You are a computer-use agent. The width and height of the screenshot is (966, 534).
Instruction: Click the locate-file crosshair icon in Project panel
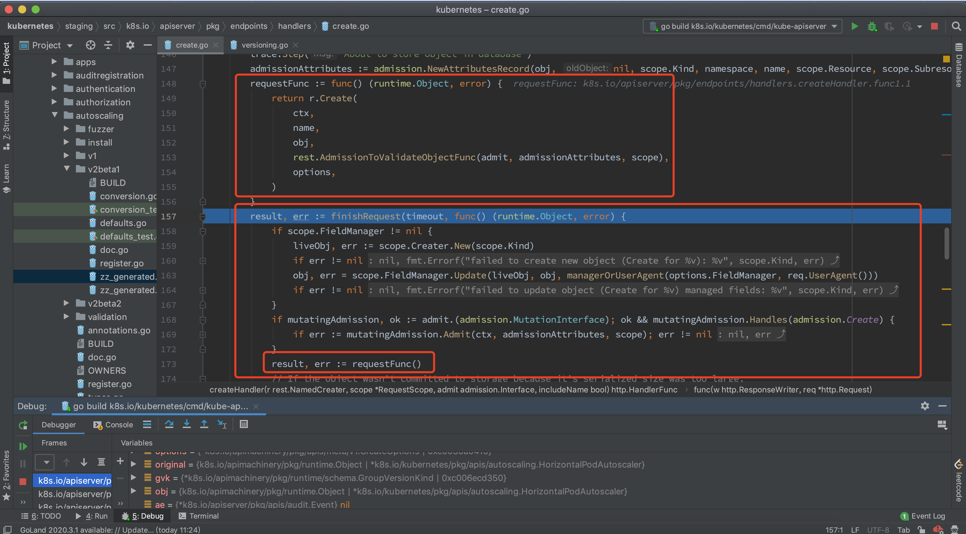[90, 45]
